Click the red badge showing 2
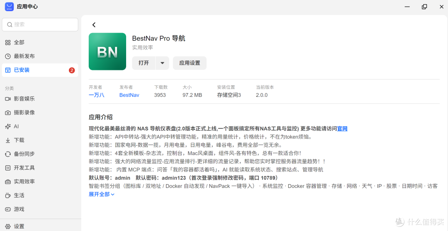448x231 pixels. 72,70
